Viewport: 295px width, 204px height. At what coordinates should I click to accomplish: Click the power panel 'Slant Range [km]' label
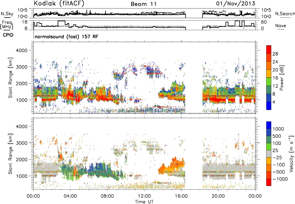point(10,78)
